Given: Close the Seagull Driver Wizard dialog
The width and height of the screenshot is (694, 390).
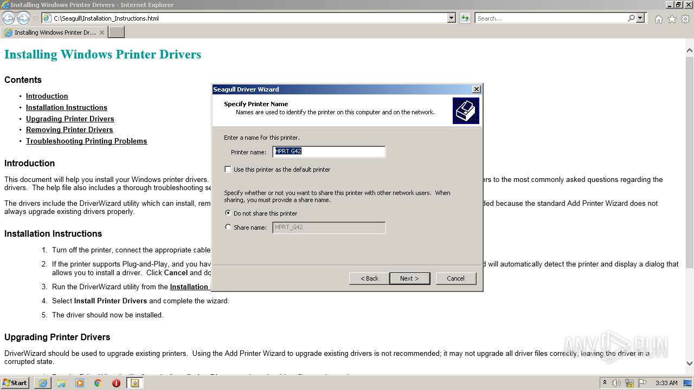Looking at the screenshot, I should [477, 89].
